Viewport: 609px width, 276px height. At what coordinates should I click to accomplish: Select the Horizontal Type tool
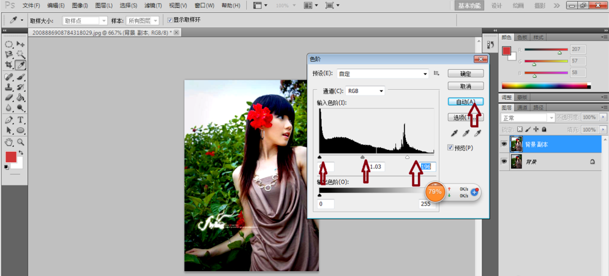[x=20, y=120]
